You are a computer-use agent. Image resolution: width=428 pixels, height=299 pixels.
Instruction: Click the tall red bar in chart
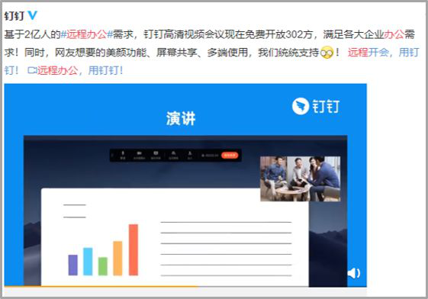tap(134, 249)
